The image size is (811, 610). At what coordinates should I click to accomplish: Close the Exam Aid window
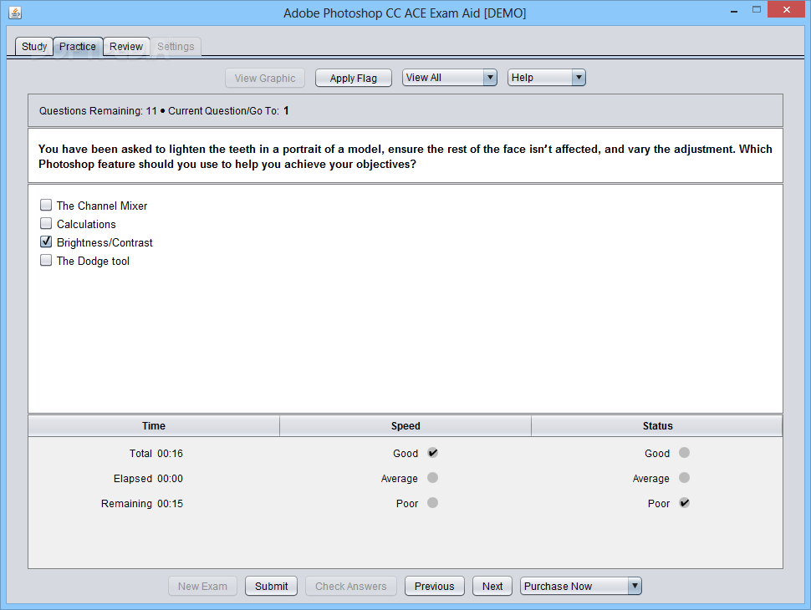[x=786, y=10]
